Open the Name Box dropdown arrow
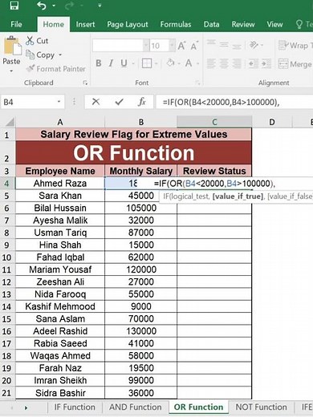 pos(59,102)
